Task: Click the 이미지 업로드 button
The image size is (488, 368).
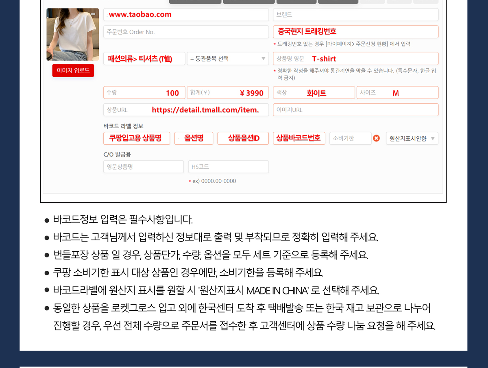Action: coord(73,70)
